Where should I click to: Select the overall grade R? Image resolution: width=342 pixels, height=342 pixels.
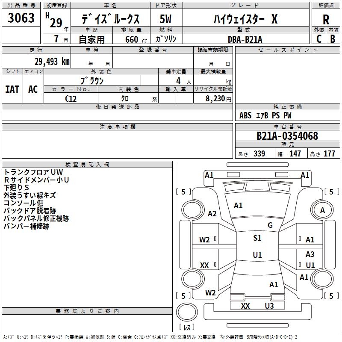click(326, 19)
